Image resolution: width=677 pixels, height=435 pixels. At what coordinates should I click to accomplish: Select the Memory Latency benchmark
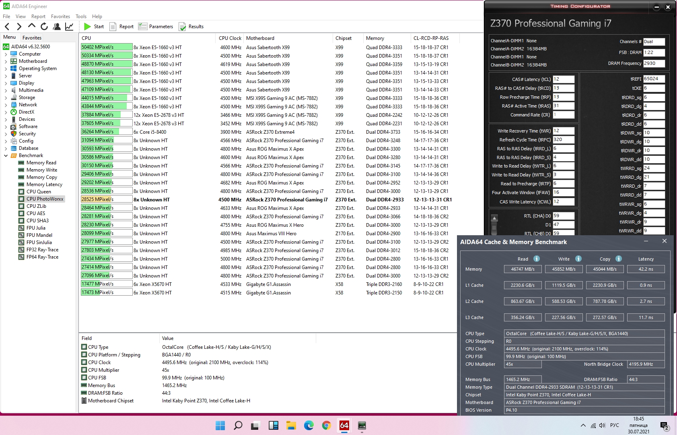point(44,184)
